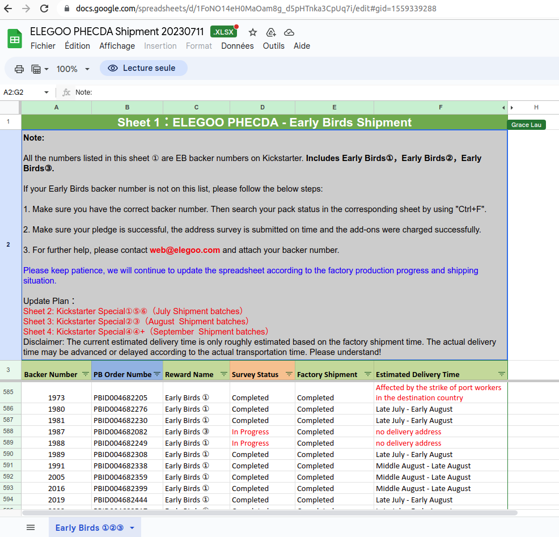Open the PB Order Number filter dropdown
This screenshot has height=537, width=559.
tap(157, 374)
